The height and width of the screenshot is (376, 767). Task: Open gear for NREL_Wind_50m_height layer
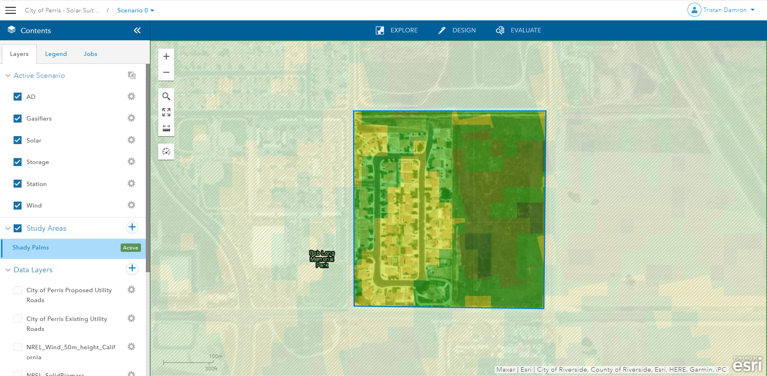(x=131, y=347)
